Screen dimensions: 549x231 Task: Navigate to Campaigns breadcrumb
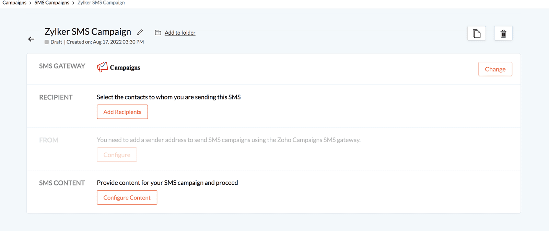(x=14, y=3)
